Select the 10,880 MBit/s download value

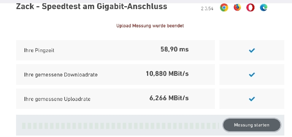pos(167,74)
